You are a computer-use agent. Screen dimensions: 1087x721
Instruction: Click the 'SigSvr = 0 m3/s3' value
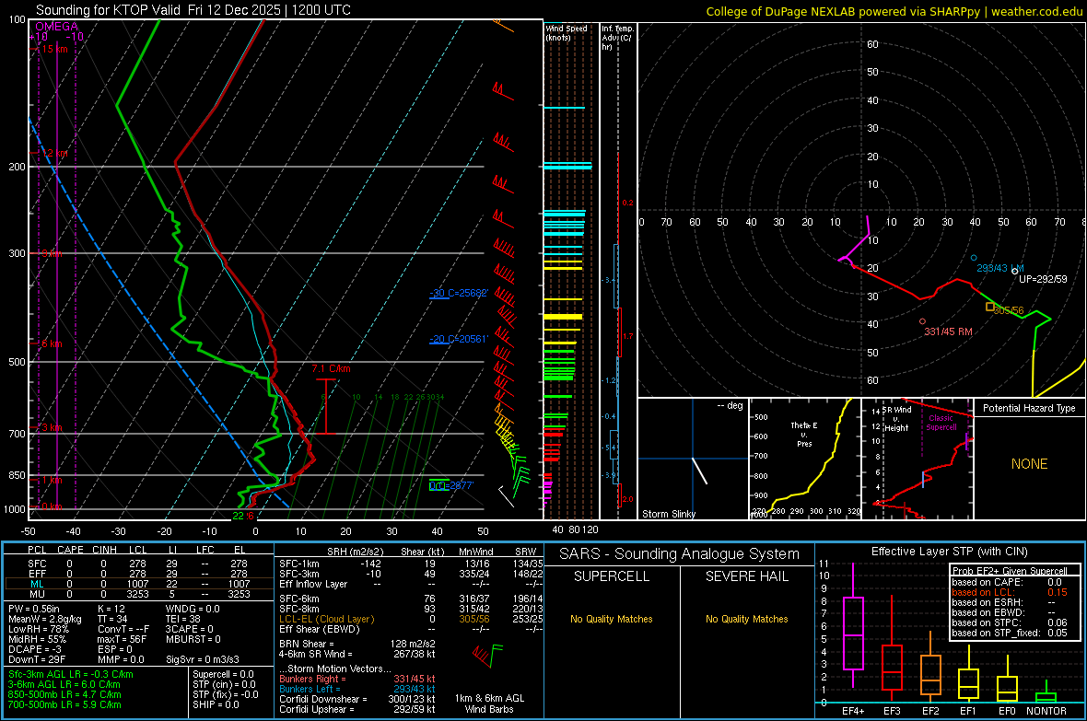(203, 659)
